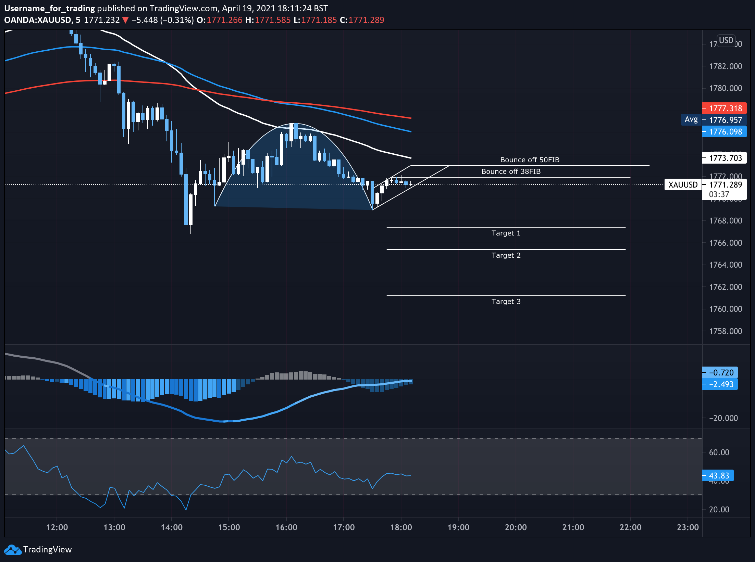Select the Target 1 label
Image resolution: width=755 pixels, height=562 pixels.
(x=506, y=233)
